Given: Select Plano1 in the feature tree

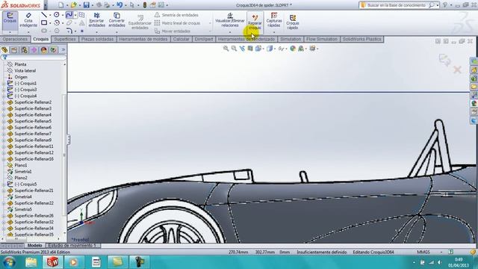Looking at the screenshot, I should (21, 165).
